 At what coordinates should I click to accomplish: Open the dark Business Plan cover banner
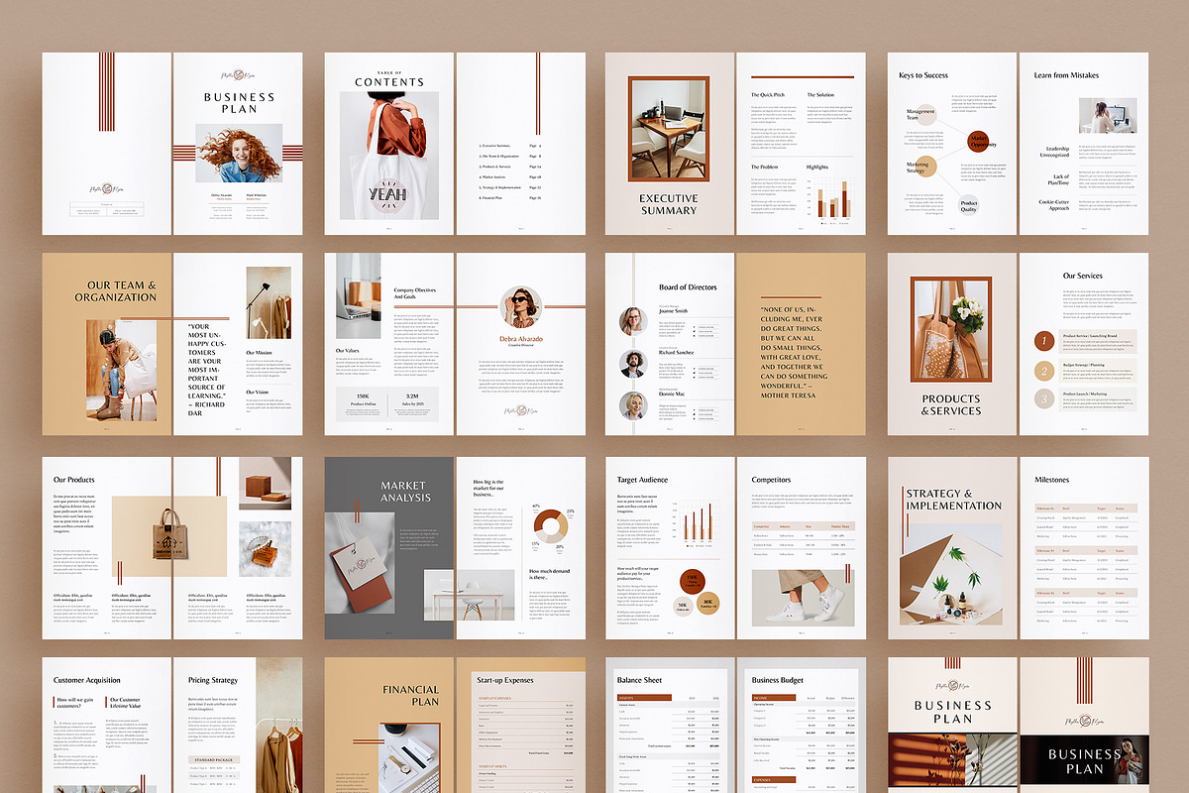coord(1084,761)
